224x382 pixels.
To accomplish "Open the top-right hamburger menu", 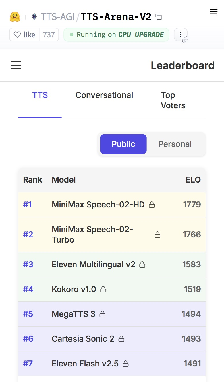I will [214, 12].
